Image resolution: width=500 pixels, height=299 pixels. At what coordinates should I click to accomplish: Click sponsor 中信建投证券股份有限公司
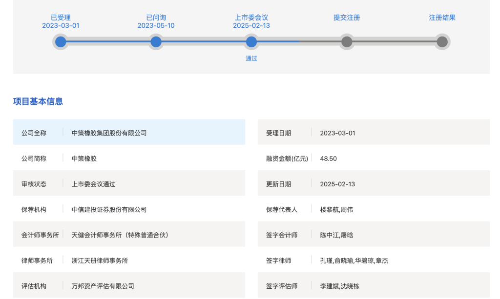(x=108, y=209)
